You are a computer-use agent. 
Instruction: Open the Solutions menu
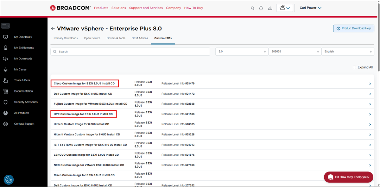click(119, 8)
